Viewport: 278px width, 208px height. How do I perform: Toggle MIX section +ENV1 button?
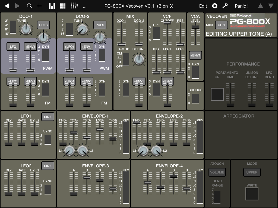(x=139, y=81)
